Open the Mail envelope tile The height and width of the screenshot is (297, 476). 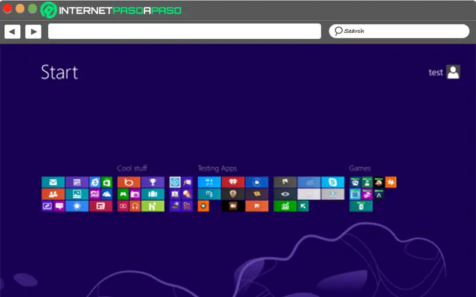click(53, 182)
